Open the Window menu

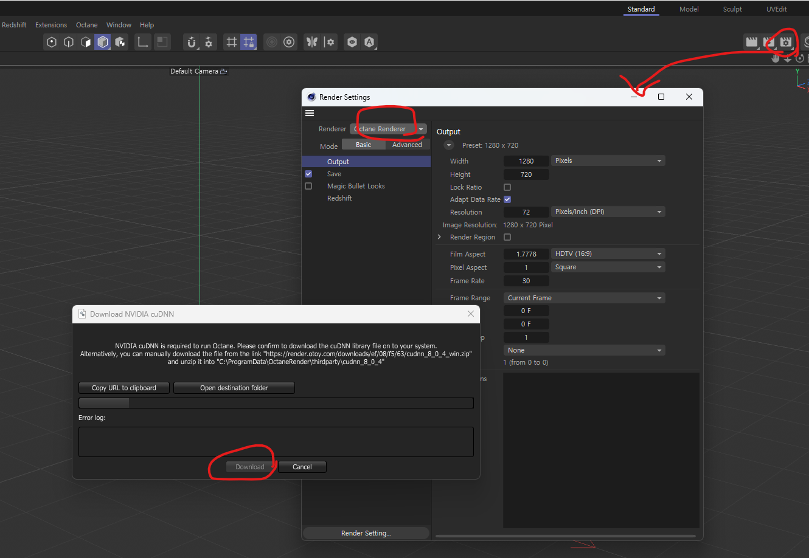[119, 25]
